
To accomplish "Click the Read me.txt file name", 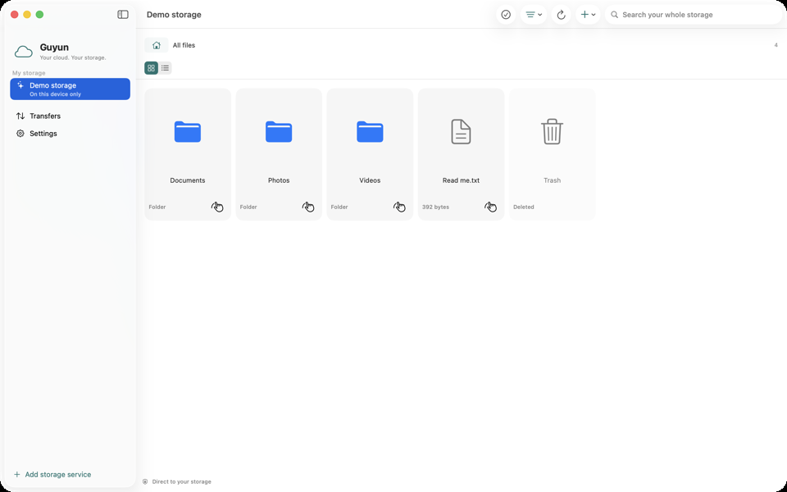I will pyautogui.click(x=461, y=180).
